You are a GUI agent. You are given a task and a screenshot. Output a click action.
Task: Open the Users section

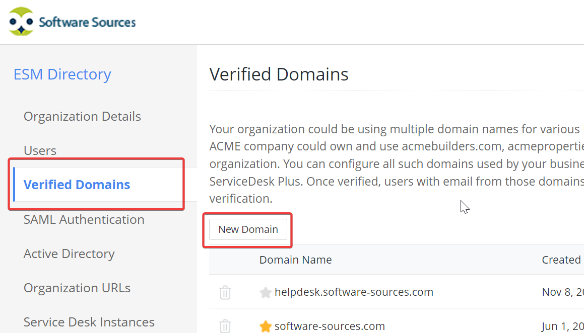pyautogui.click(x=40, y=150)
